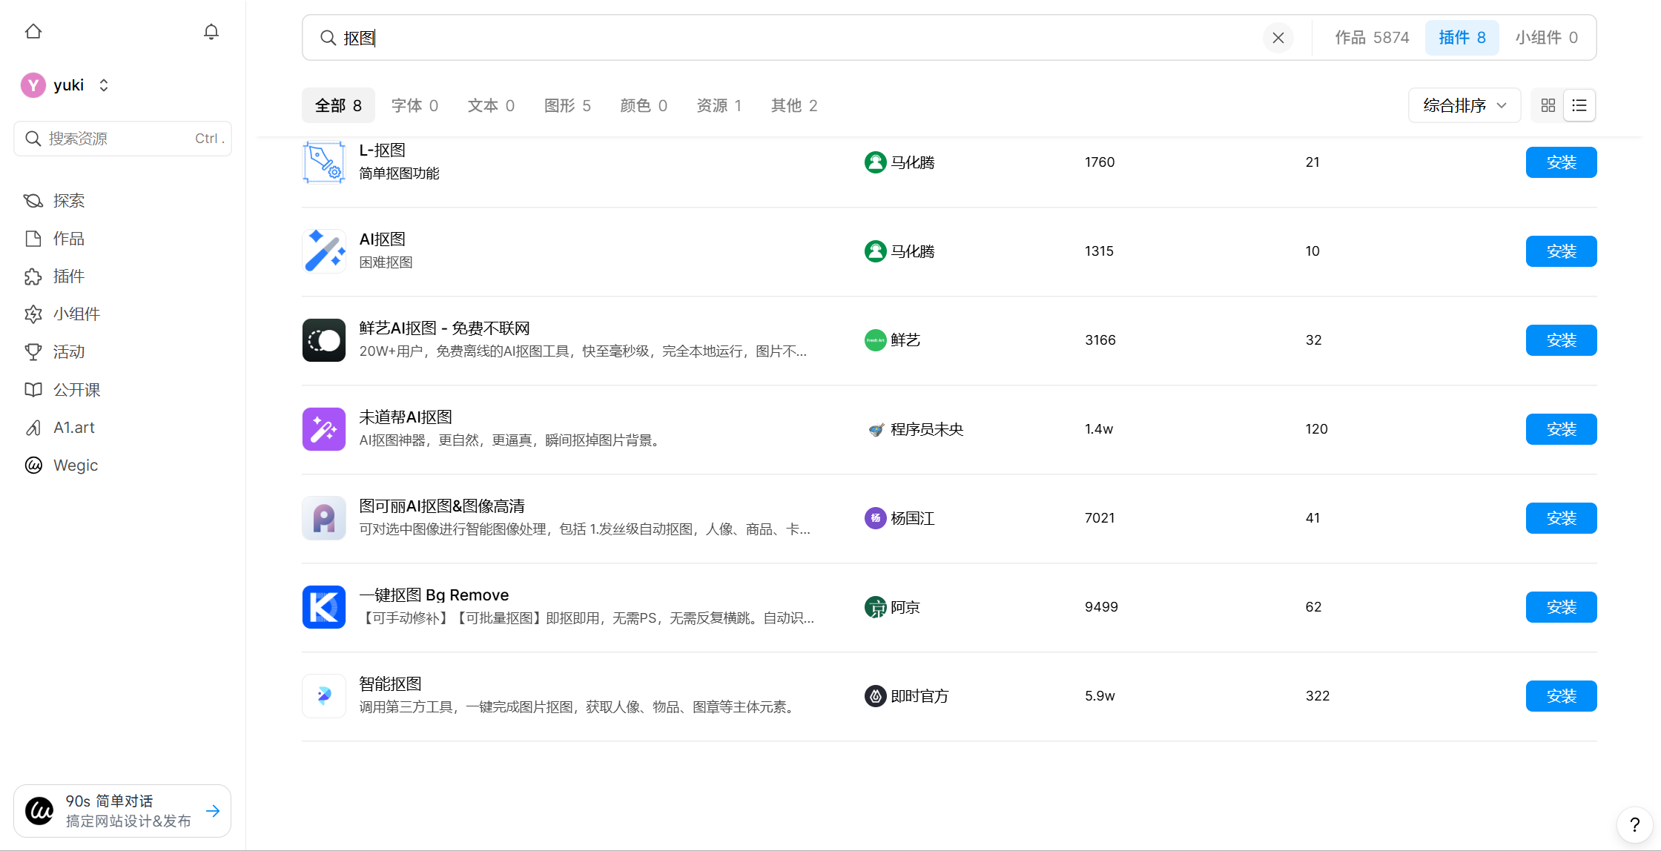Install the 智能抠图 plugin
The image size is (1661, 851).
1561,696
